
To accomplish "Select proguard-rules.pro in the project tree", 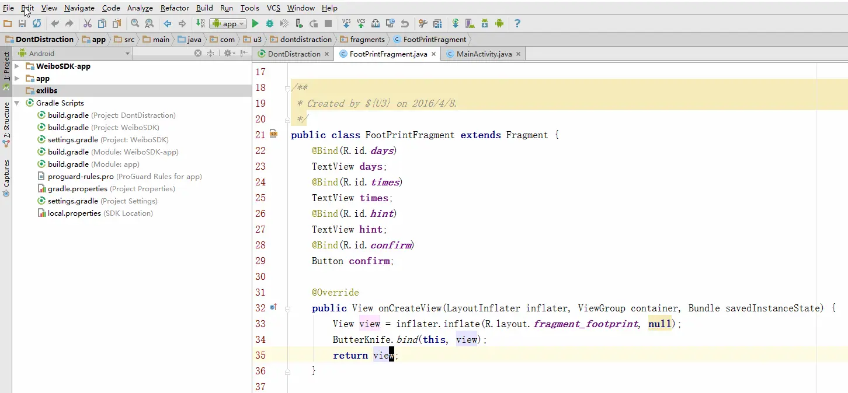I will coord(81,177).
